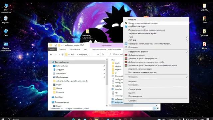Select wallpaper_ 1.3.2 folder on desktop
This screenshot has height=120, width=213.
tap(87, 34)
